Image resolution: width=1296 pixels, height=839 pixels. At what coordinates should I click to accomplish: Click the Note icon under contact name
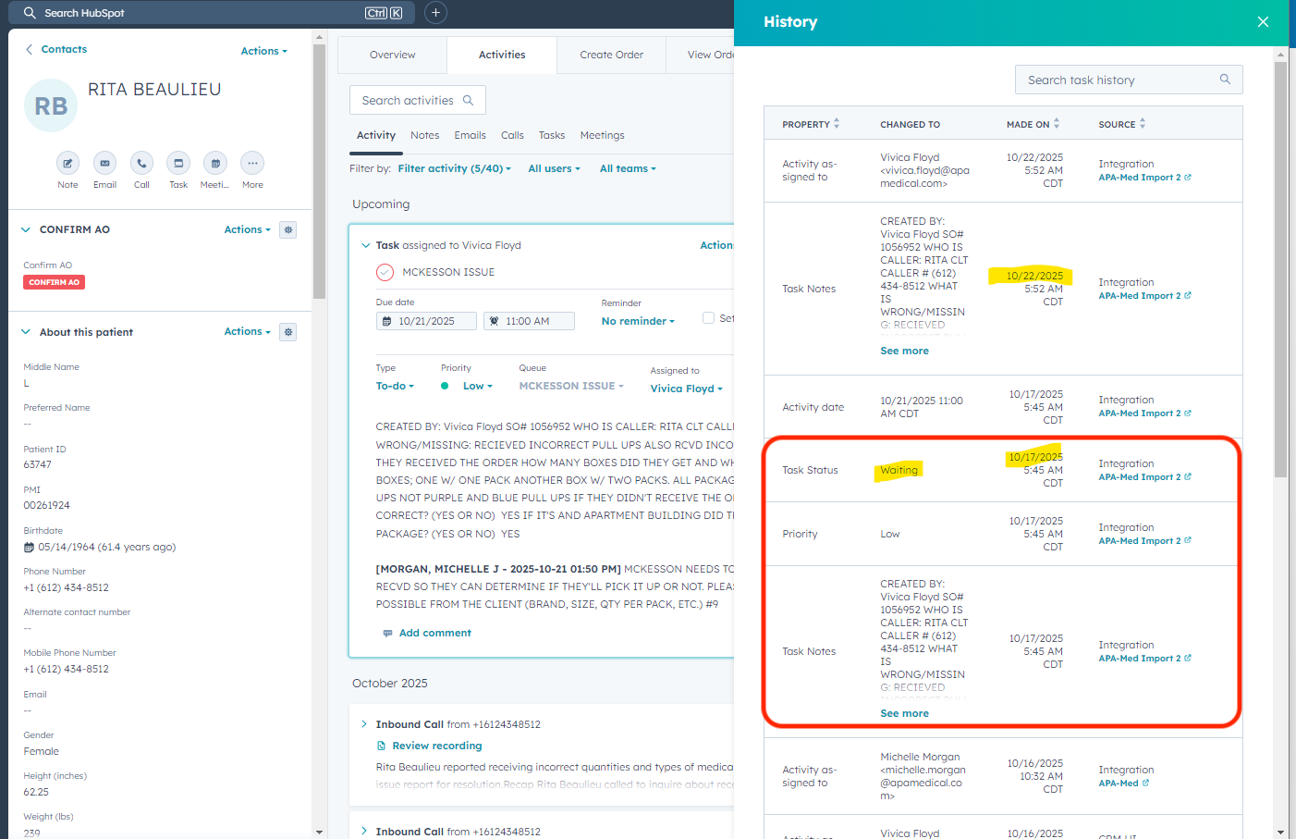coord(67,164)
